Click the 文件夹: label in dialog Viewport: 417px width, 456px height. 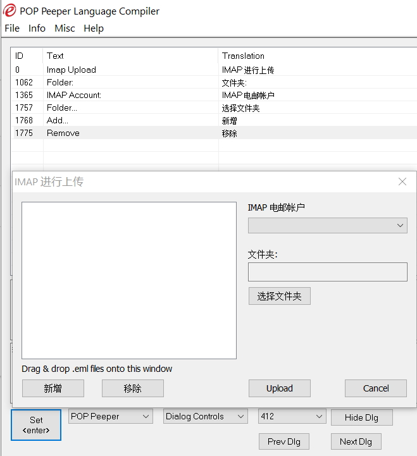pyautogui.click(x=263, y=254)
